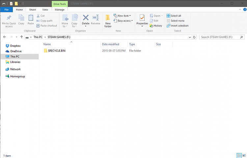247x158 pixels.
Task: Click the search magnifier icon
Action: coord(241,37)
